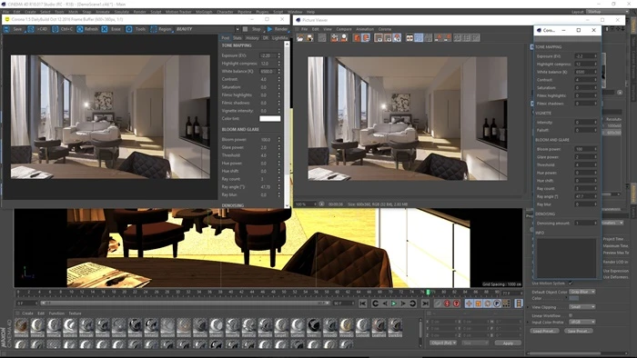Jump to the end of the animation
Image resolution: width=637 pixels, height=358 pixels.
[x=425, y=303]
